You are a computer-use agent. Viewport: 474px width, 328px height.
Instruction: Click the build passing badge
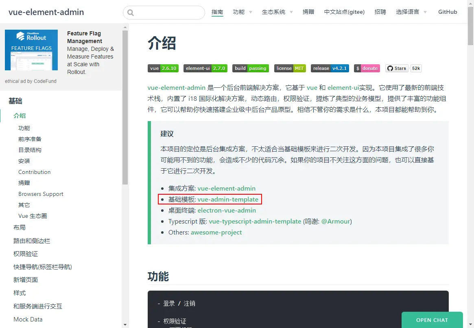click(251, 68)
